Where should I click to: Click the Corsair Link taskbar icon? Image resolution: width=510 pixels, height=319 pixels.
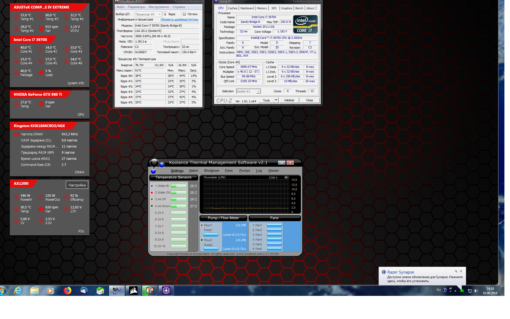tap(133, 291)
